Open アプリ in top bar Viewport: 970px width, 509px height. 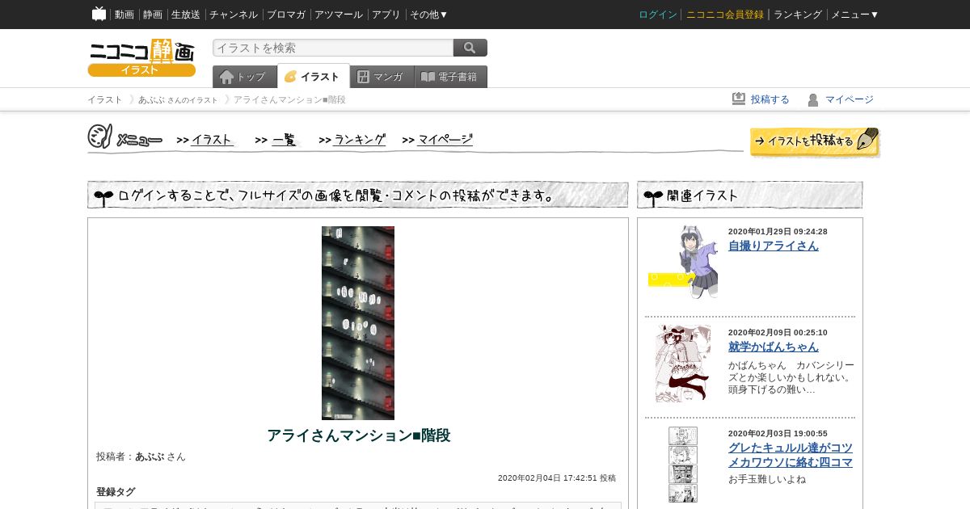click(386, 15)
